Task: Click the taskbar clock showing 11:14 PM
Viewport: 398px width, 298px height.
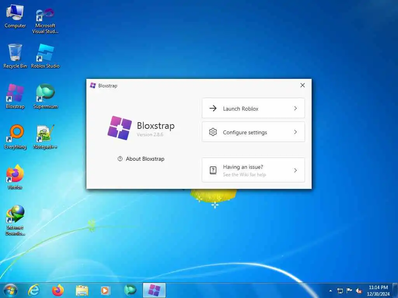Action: tap(378, 290)
